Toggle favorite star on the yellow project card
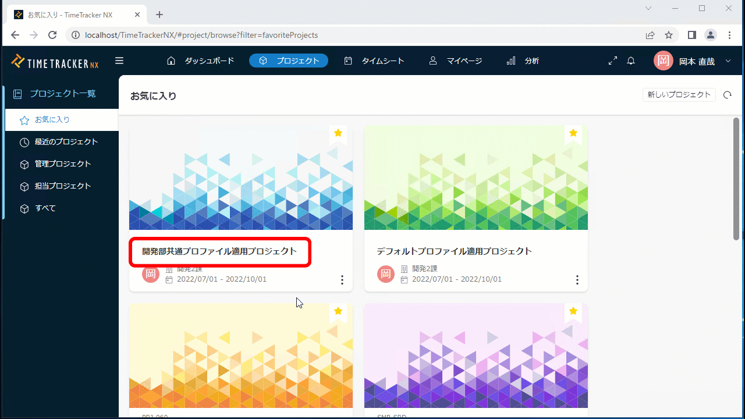 (338, 311)
